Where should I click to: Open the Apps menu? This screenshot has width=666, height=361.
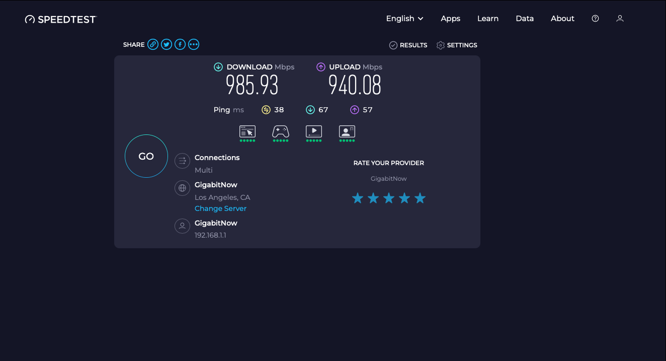click(x=451, y=19)
